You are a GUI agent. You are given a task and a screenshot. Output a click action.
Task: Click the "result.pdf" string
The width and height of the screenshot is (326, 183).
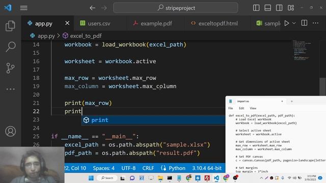click(176, 153)
